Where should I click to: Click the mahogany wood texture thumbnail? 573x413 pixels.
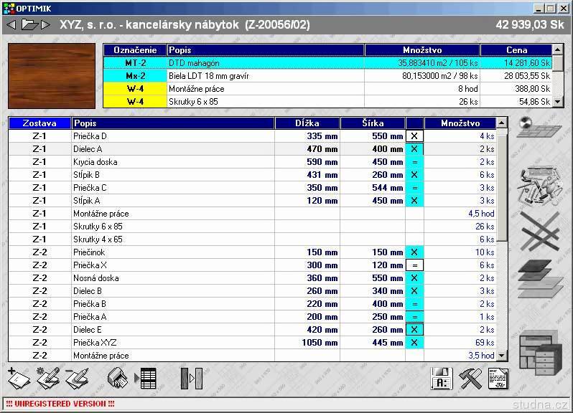click(52, 76)
